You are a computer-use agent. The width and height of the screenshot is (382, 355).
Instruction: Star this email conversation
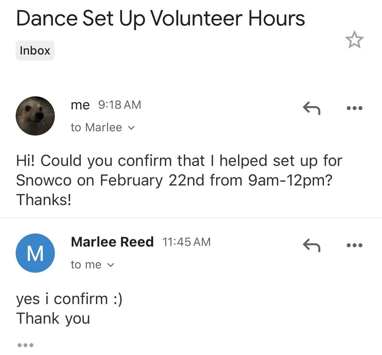(354, 40)
